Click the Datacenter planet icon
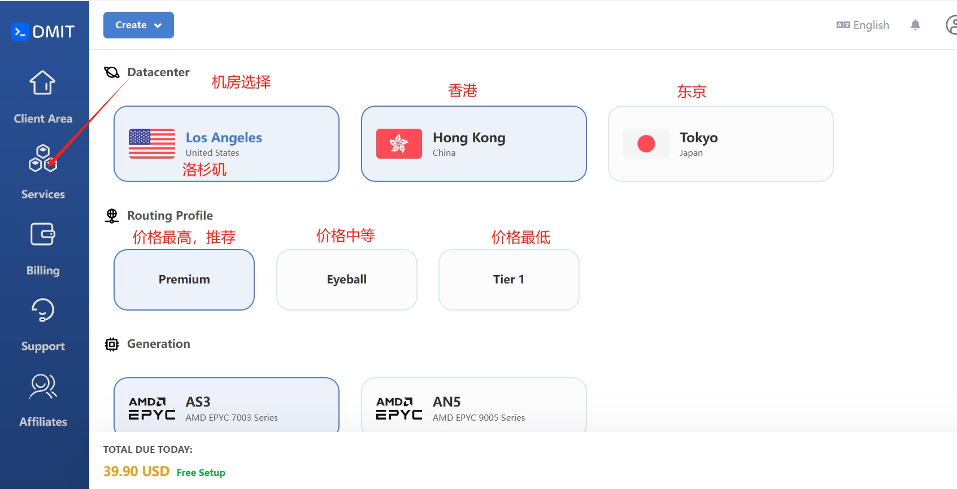Viewport: 957px width, 489px height. tap(112, 72)
